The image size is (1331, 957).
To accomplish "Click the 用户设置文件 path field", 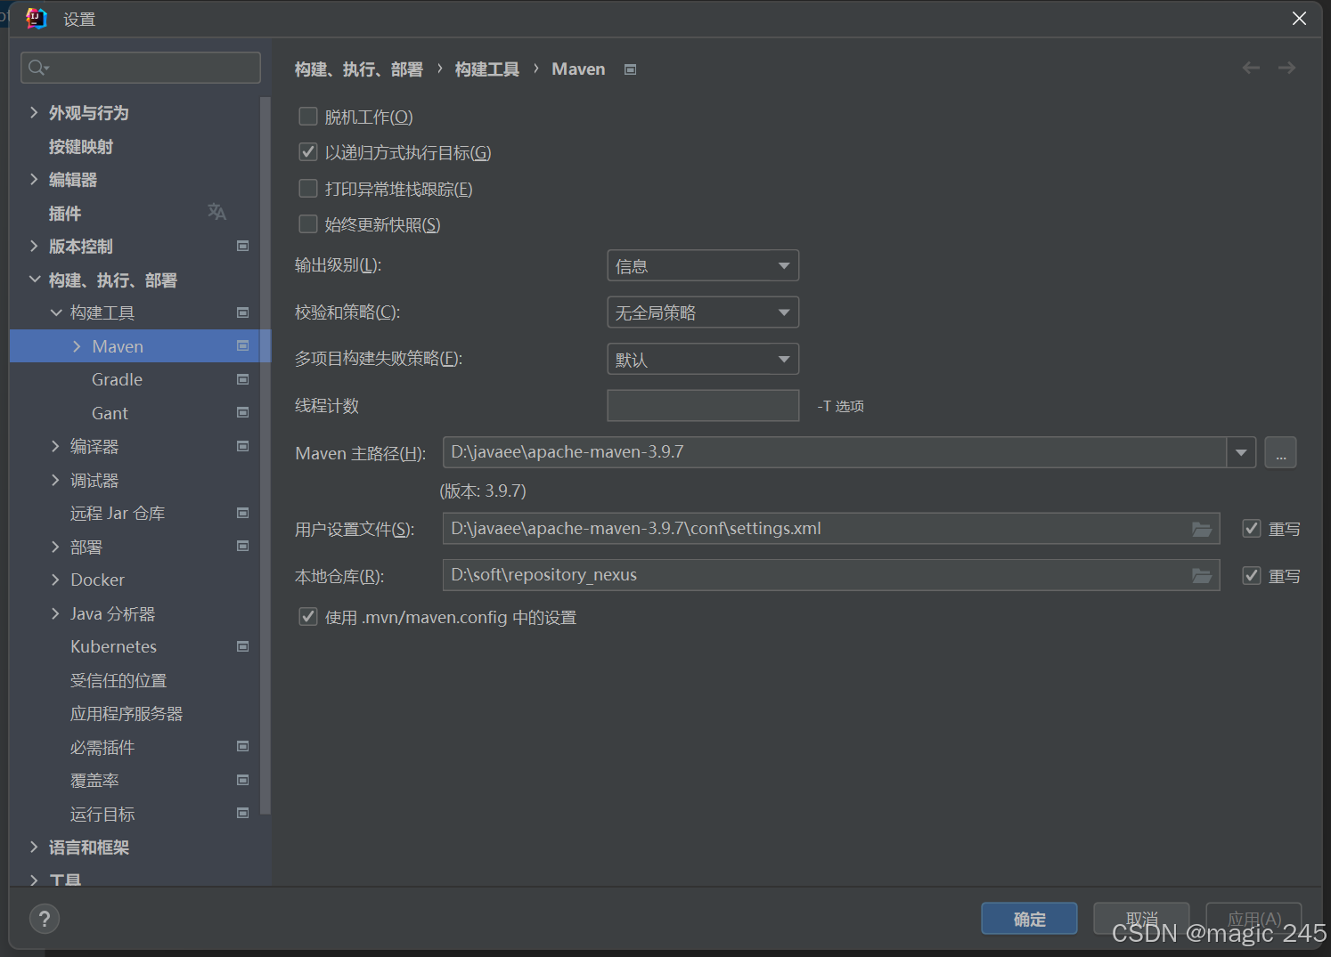I will 831,528.
